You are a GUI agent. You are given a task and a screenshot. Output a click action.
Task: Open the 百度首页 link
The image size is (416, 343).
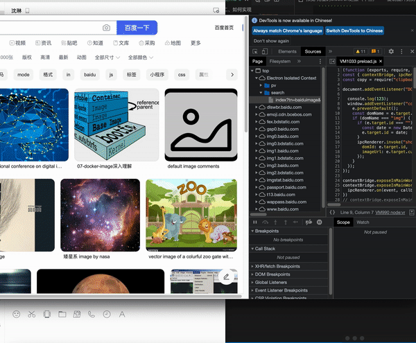(x=224, y=28)
